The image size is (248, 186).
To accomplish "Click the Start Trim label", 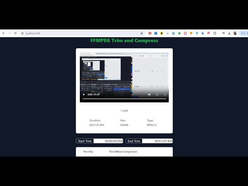I will [85, 141].
